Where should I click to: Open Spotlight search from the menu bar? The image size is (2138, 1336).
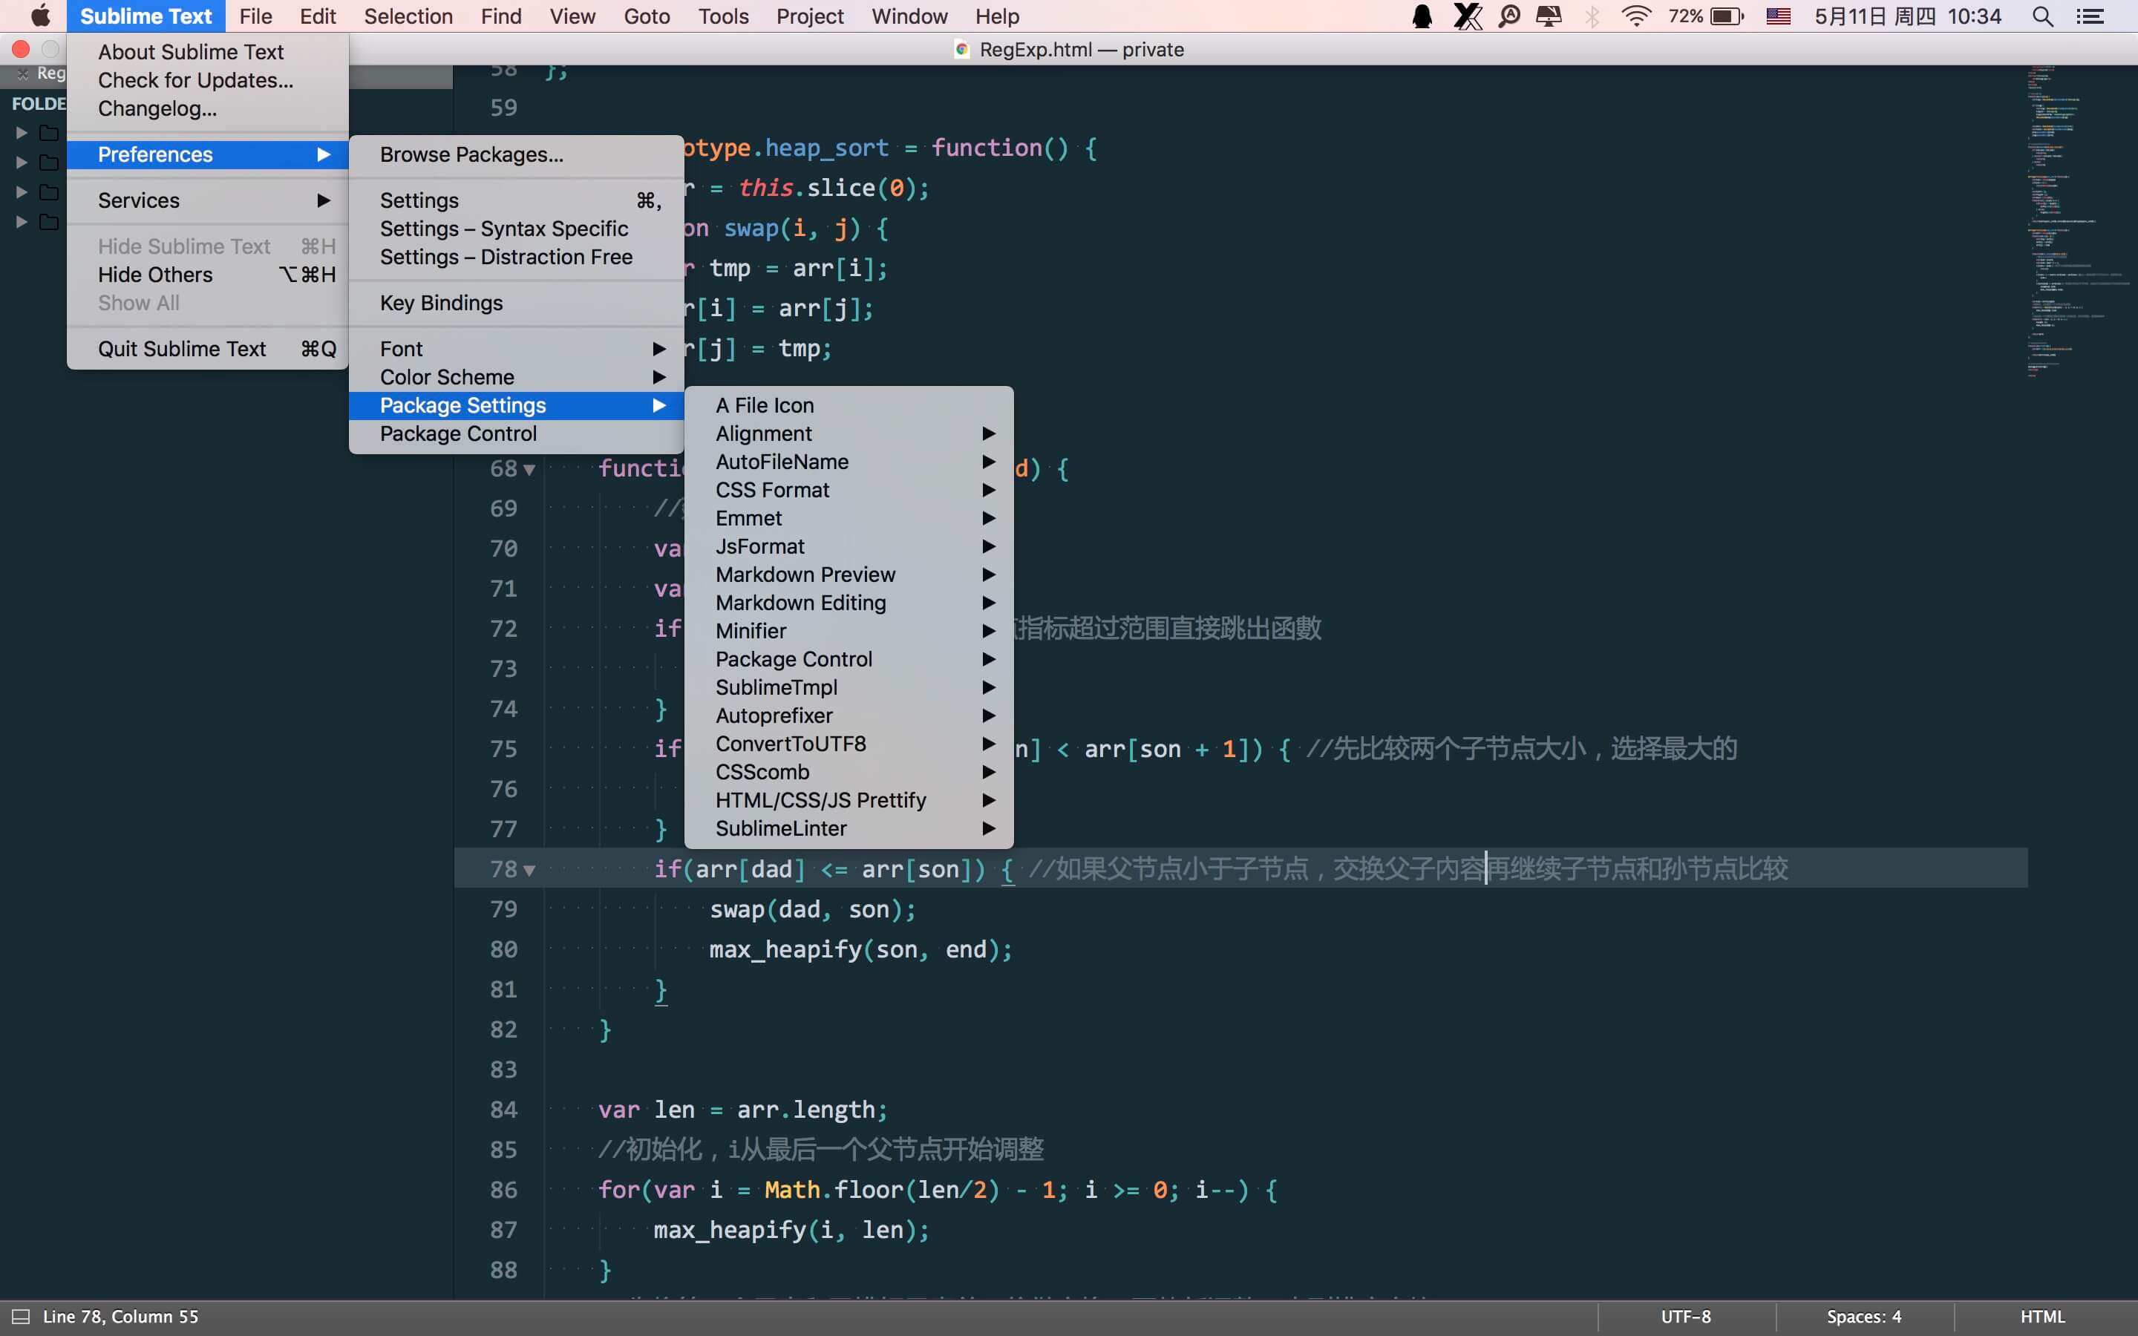[2042, 16]
